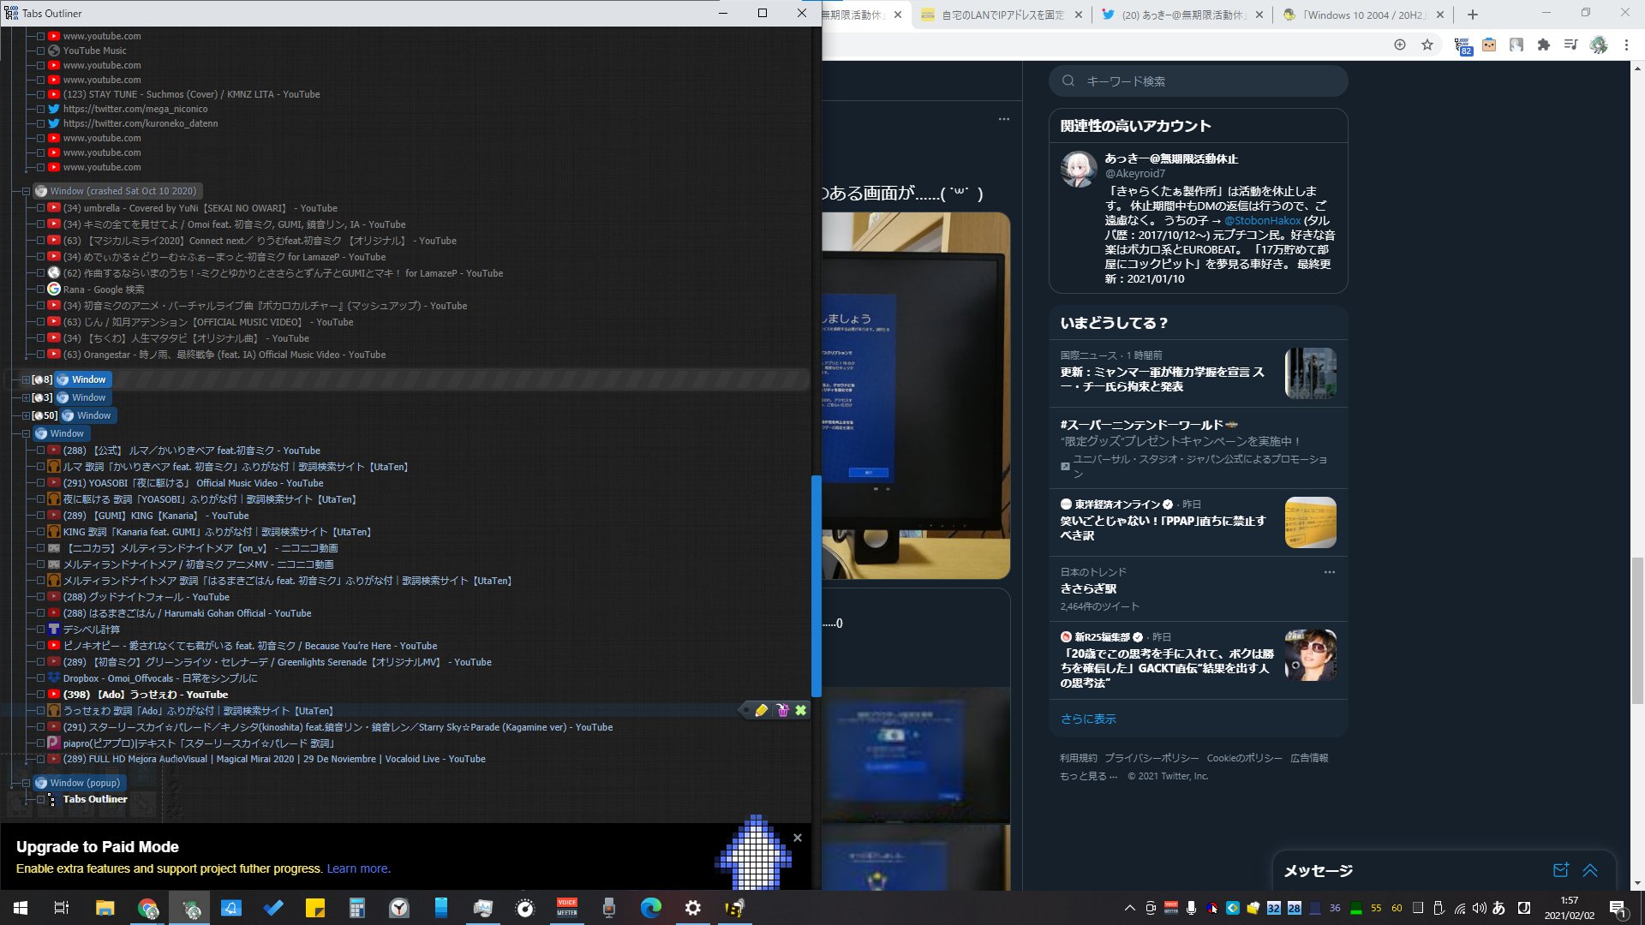Collapse the crashed Sat Oct 10 2020 window node

(26, 191)
